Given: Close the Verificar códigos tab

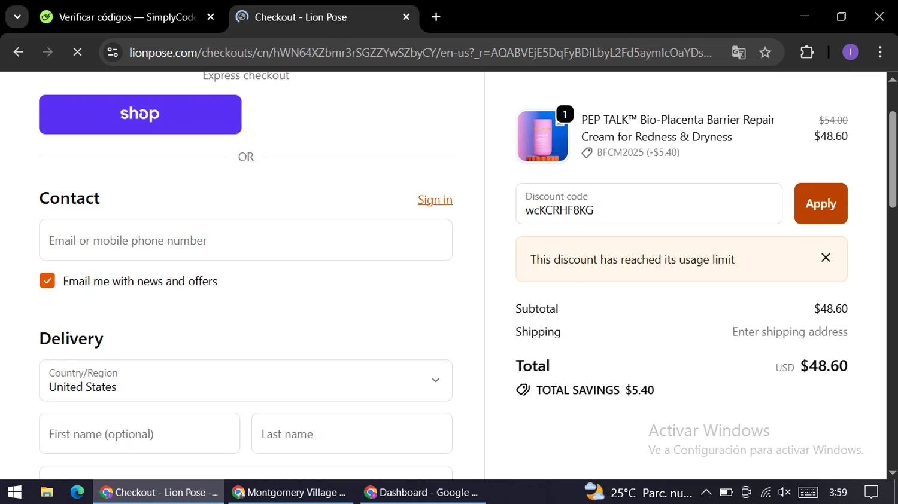Looking at the screenshot, I should click(211, 17).
